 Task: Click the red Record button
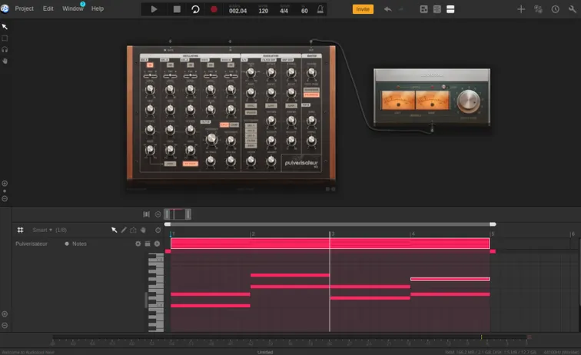pyautogui.click(x=214, y=9)
